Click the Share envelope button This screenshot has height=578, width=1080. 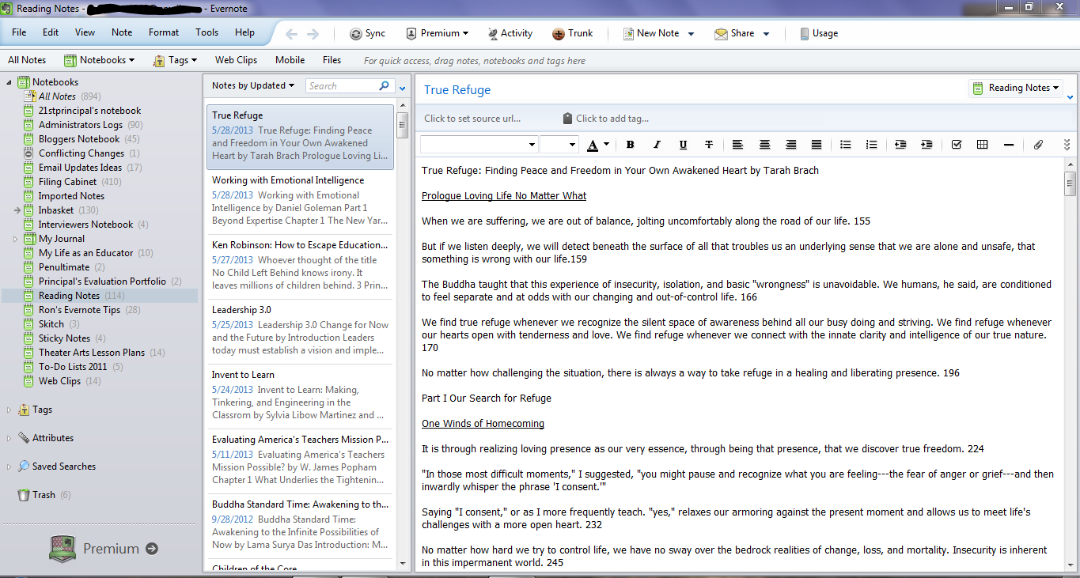click(734, 33)
